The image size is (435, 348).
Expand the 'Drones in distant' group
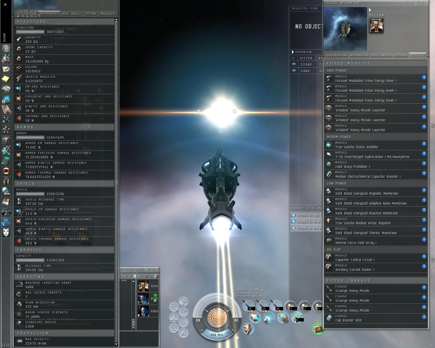[306, 228]
